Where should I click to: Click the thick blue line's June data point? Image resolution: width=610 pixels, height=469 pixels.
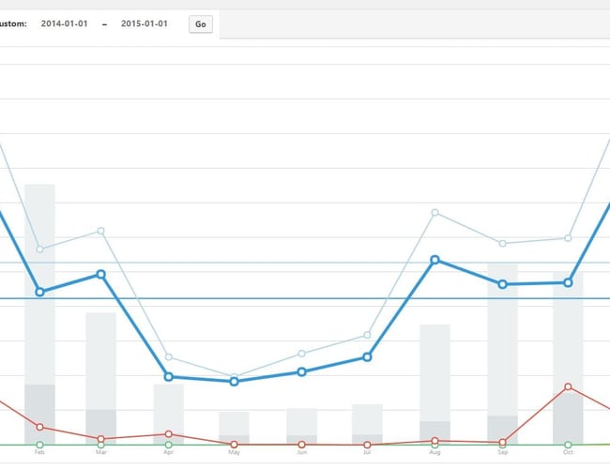[301, 372]
